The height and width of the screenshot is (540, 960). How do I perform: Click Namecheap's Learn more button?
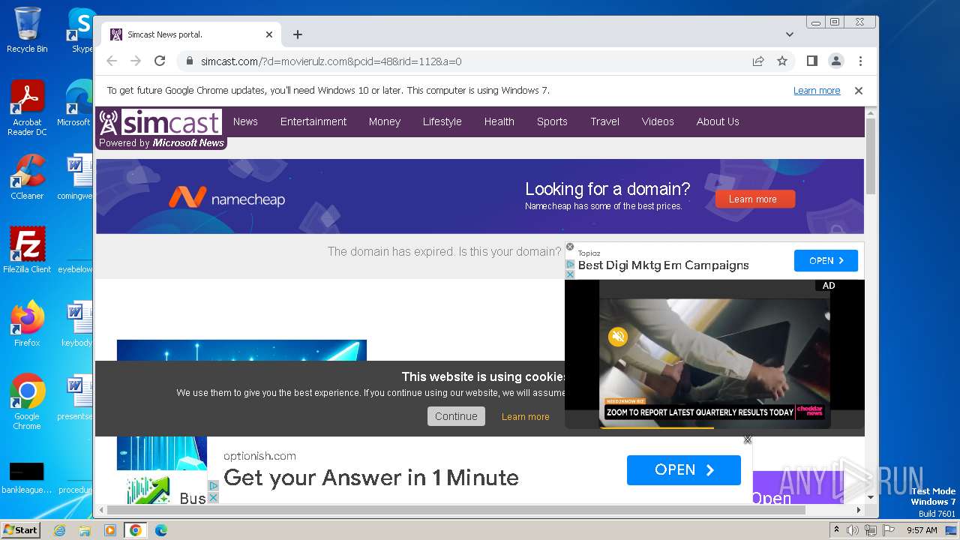click(755, 199)
